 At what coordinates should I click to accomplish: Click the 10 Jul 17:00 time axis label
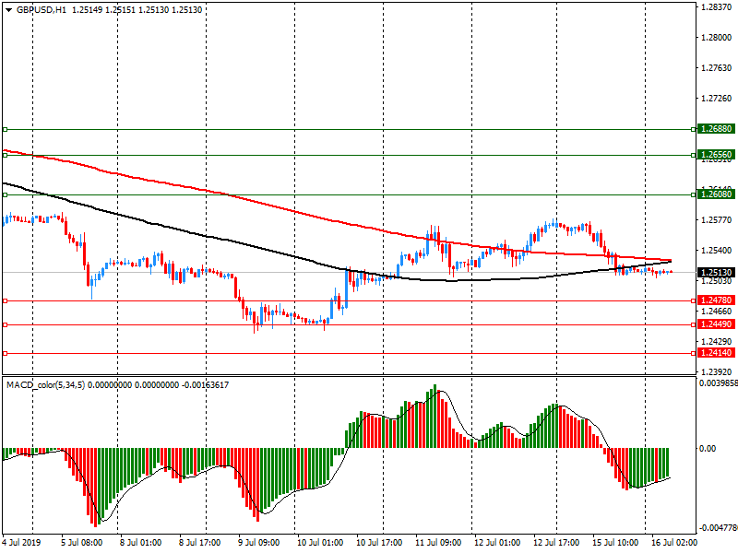[x=379, y=543]
